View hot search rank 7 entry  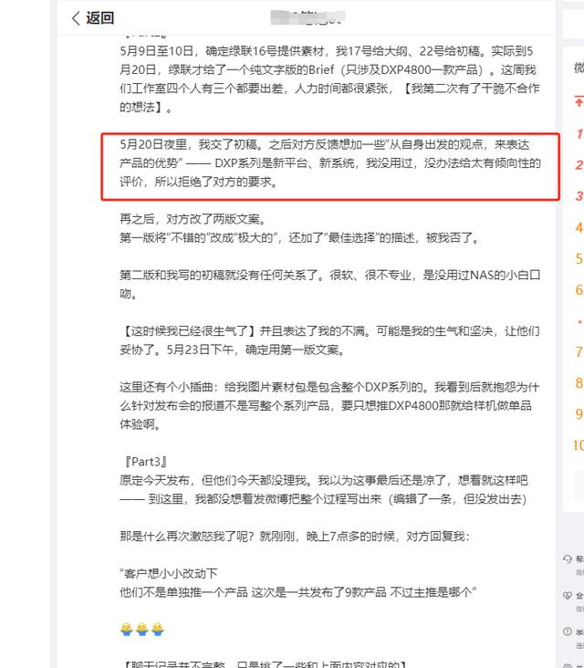pyautogui.click(x=579, y=351)
